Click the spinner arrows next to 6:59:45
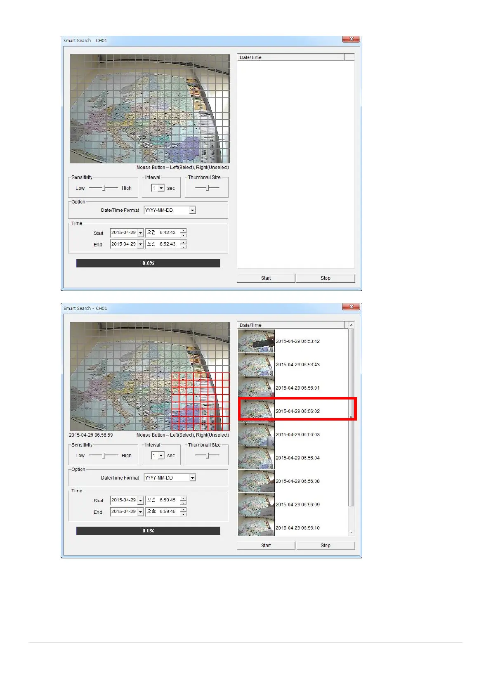Viewport: 491px width, 695px height. click(x=183, y=512)
